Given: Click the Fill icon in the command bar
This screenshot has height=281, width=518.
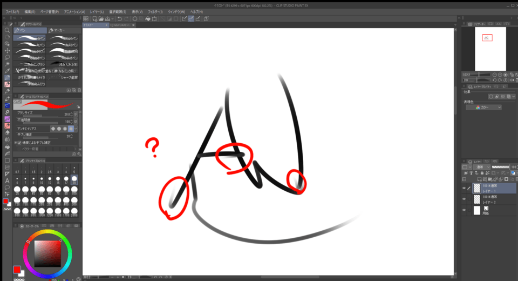Looking at the screenshot, I should click(x=148, y=19).
